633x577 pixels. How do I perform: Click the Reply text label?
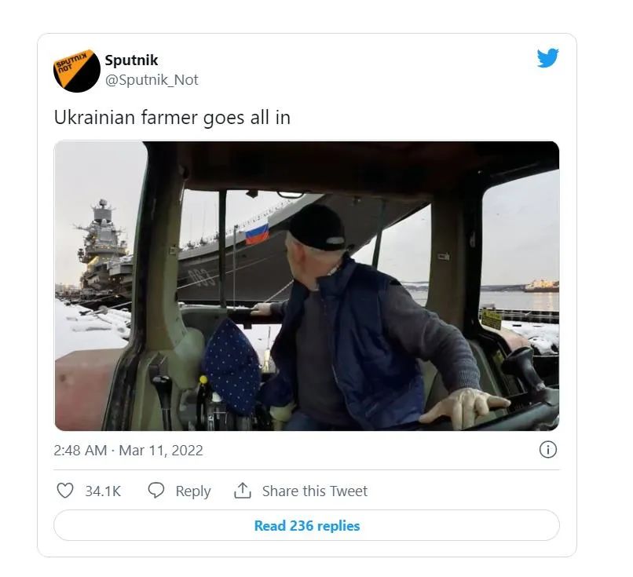click(193, 491)
